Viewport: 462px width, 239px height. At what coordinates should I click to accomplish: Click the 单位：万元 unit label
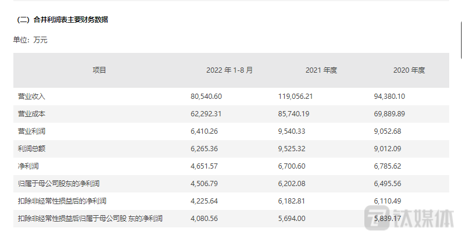pos(30,41)
